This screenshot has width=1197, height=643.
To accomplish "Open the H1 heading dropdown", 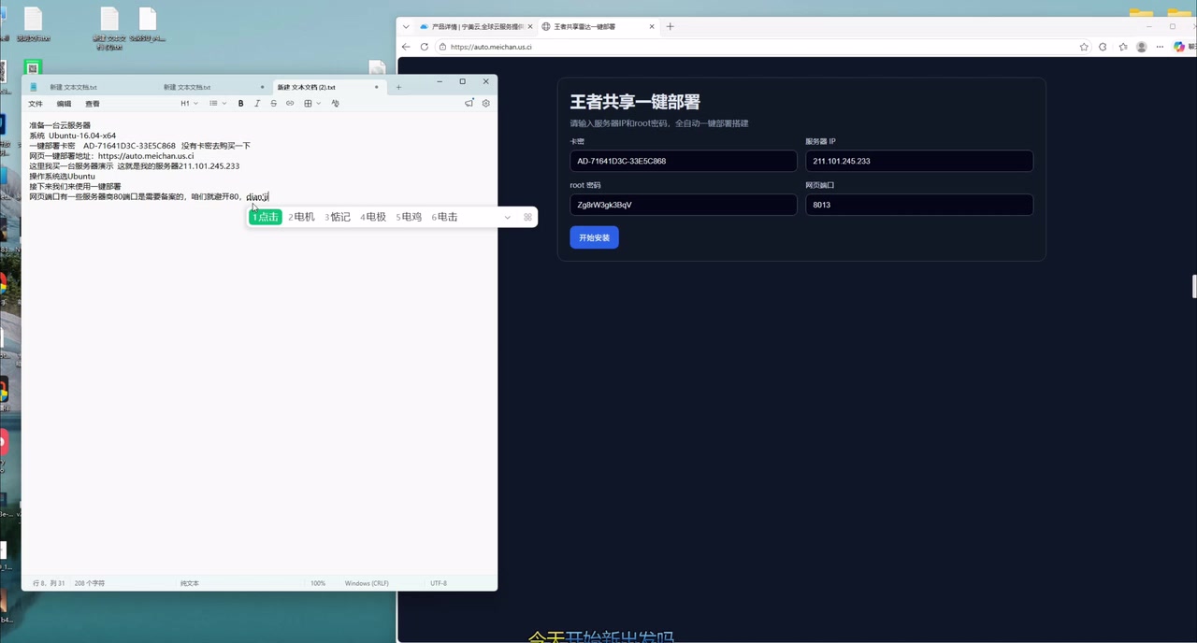I will (188, 104).
